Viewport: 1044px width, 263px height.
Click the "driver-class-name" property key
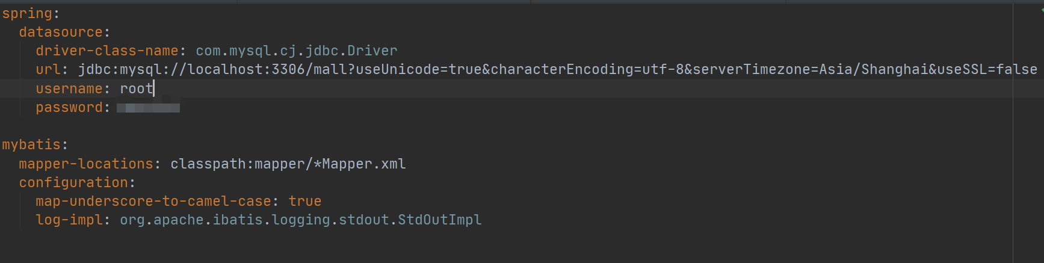(107, 51)
